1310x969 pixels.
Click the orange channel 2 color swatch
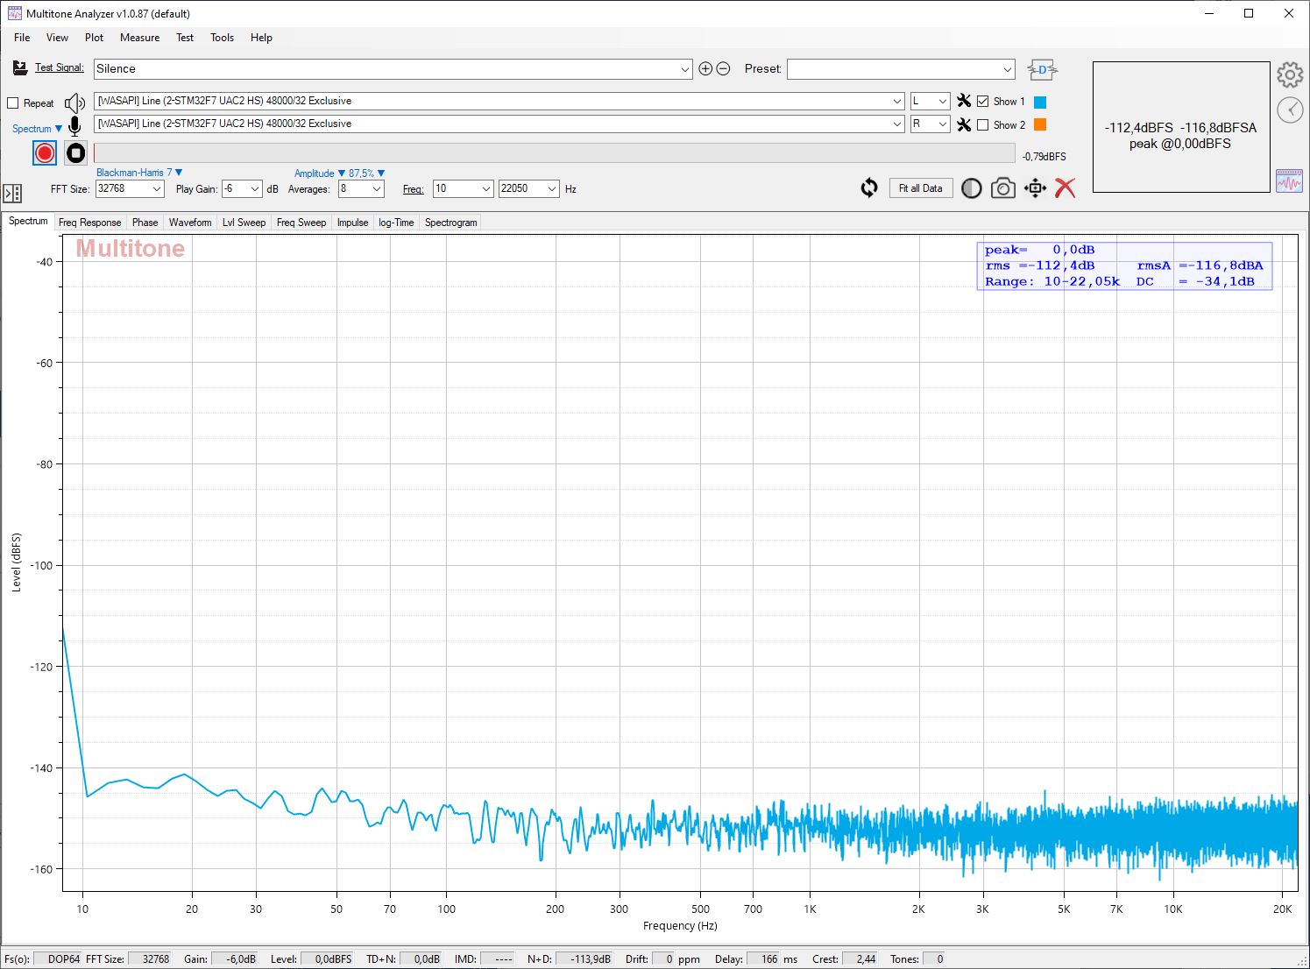point(1040,124)
